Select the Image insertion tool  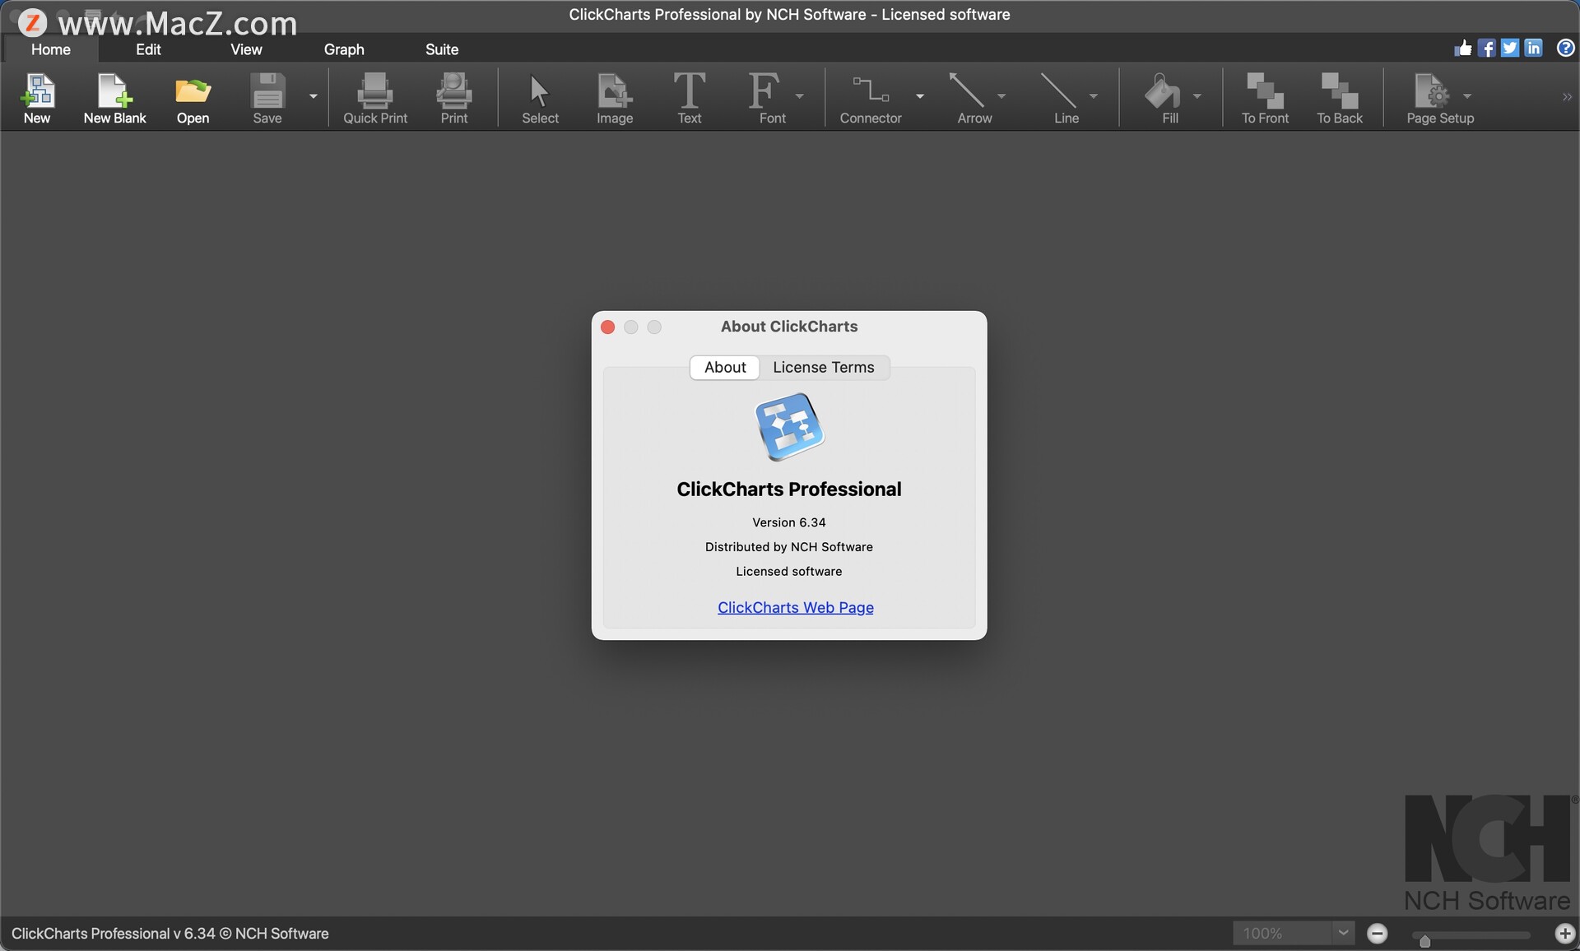(614, 96)
